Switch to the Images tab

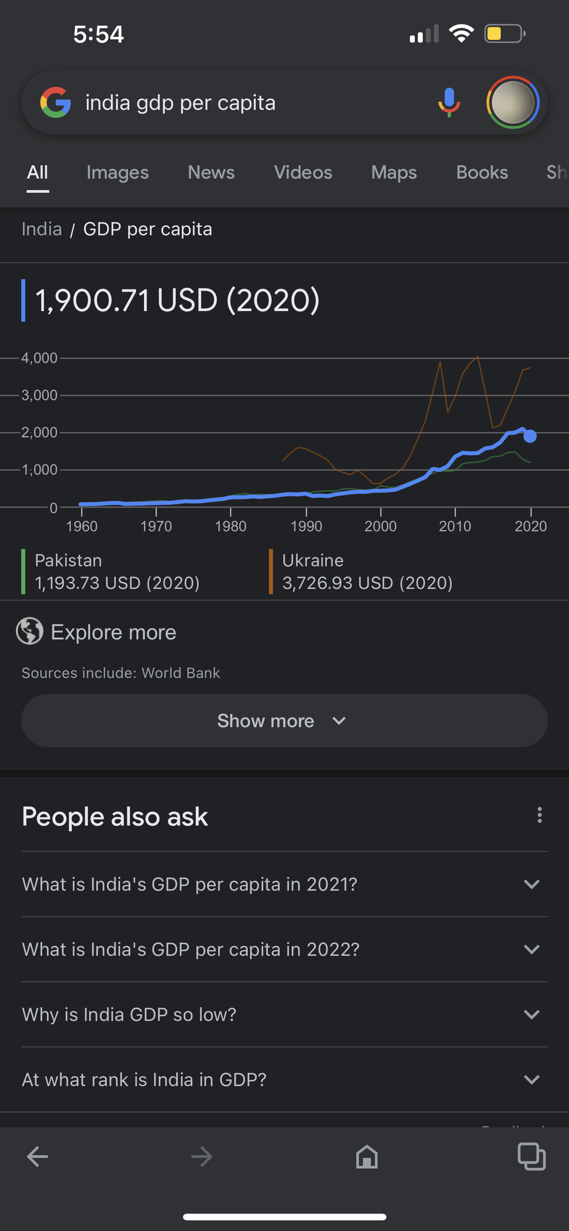coord(117,172)
